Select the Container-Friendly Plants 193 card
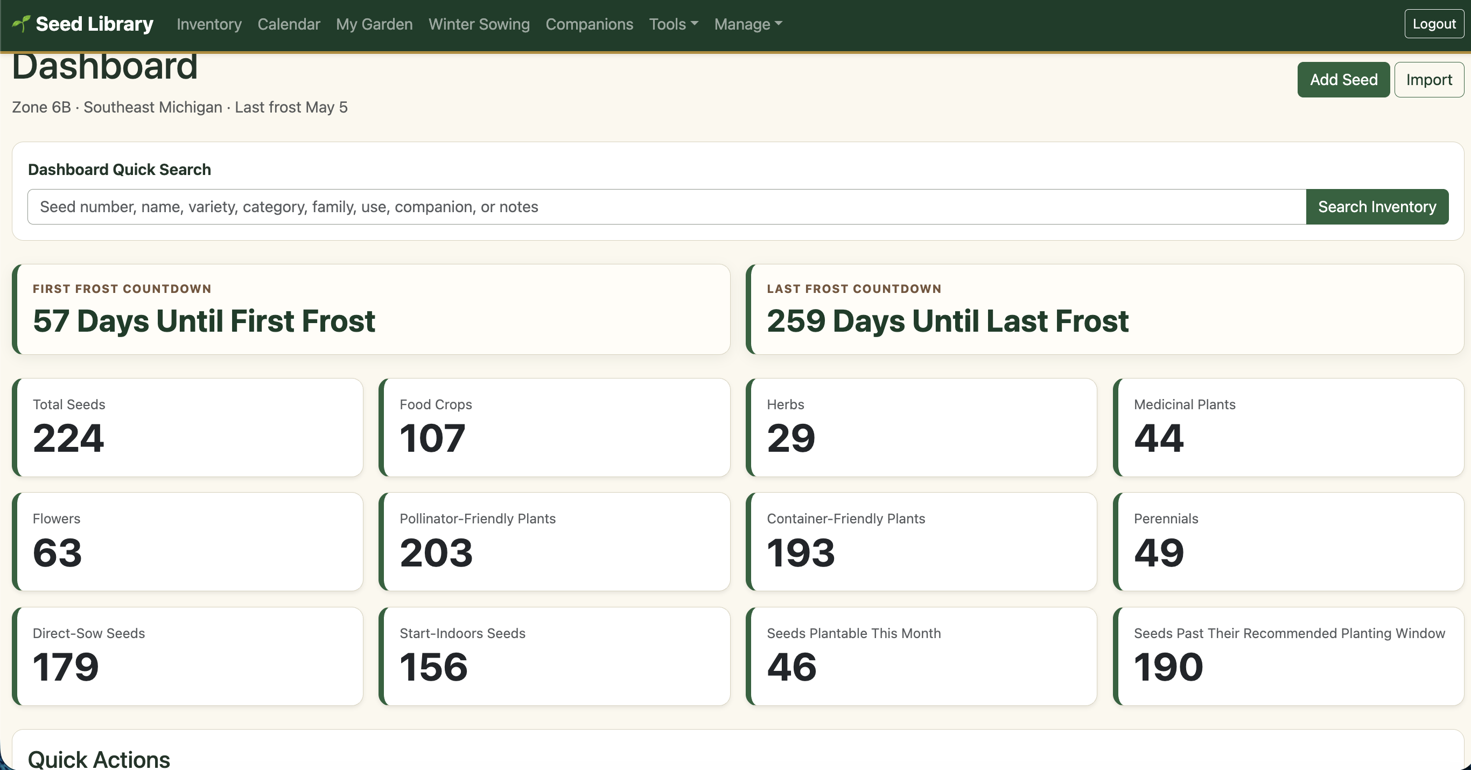The width and height of the screenshot is (1471, 770). [921, 542]
